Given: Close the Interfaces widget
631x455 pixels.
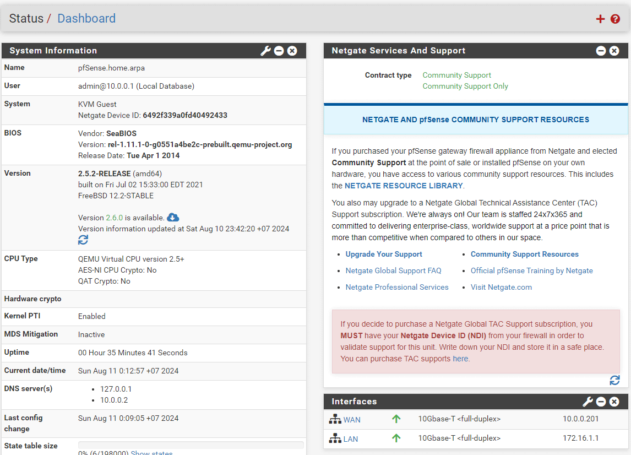Looking at the screenshot, I should click(614, 402).
